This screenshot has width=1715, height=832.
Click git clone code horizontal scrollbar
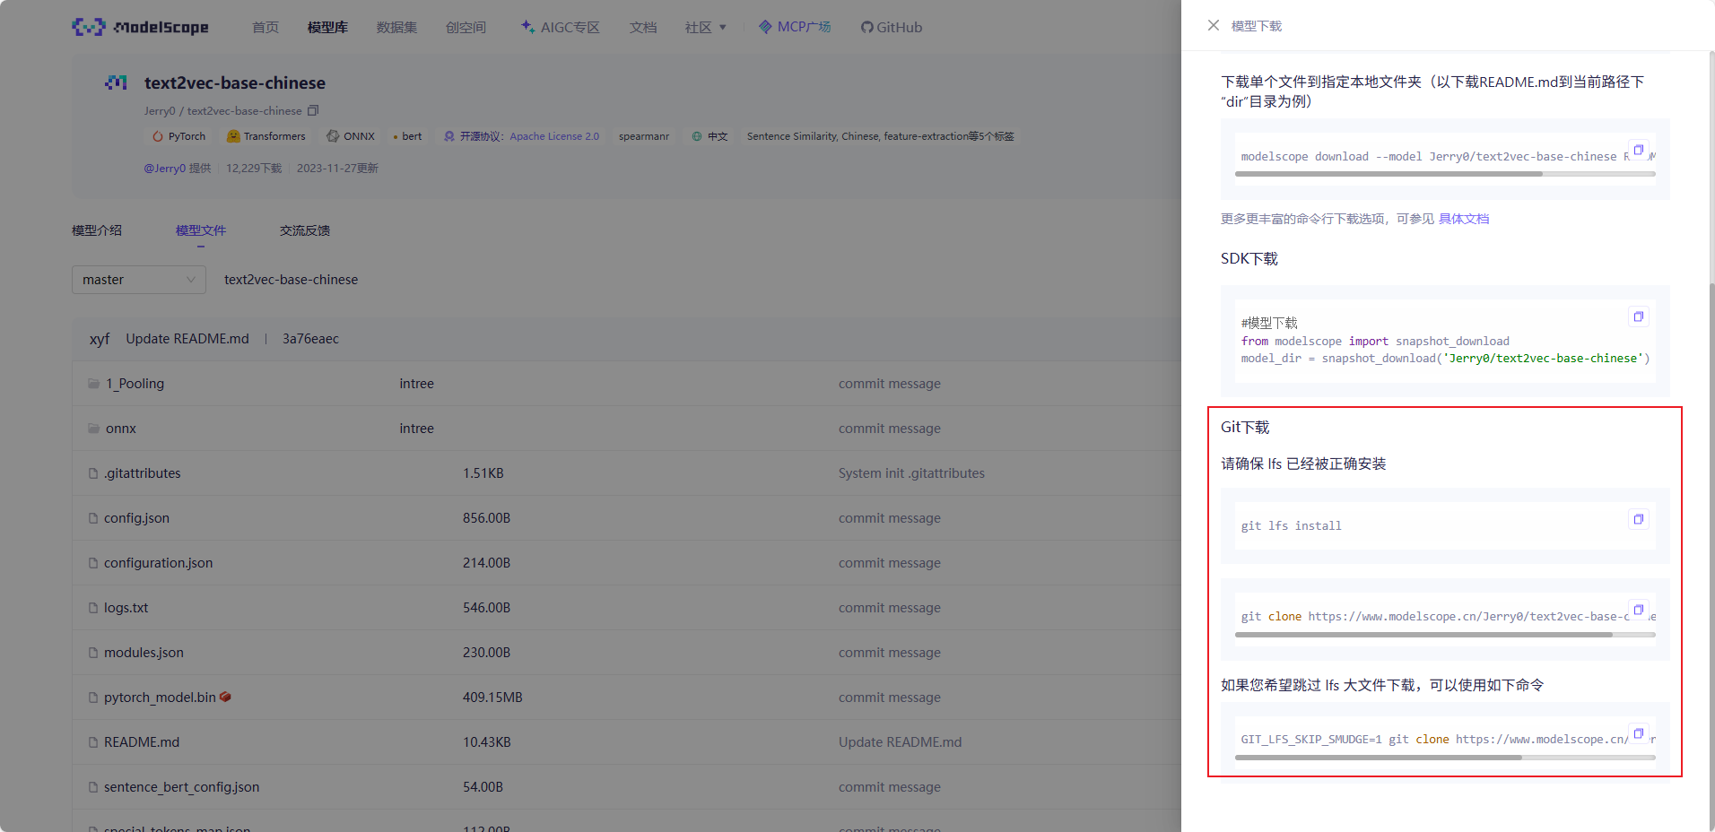click(x=1423, y=635)
